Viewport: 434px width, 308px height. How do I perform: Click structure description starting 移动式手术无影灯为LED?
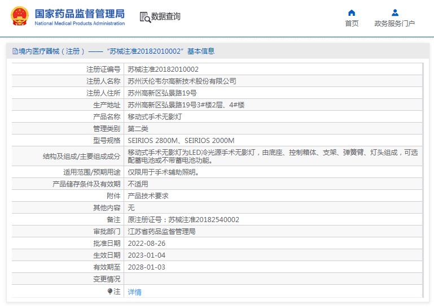click(x=273, y=157)
